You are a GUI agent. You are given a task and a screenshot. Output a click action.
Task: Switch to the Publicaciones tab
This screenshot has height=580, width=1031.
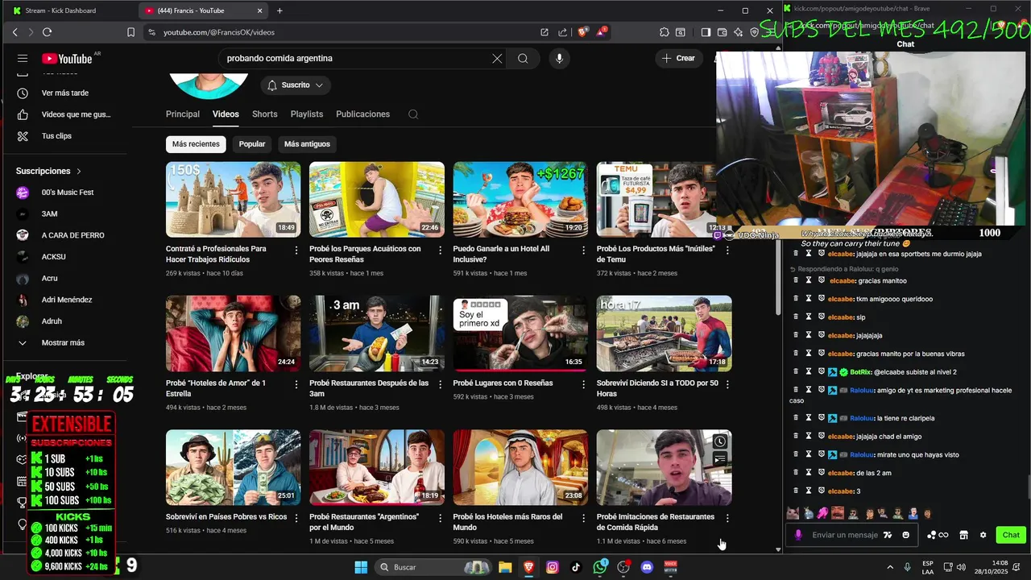pyautogui.click(x=362, y=114)
